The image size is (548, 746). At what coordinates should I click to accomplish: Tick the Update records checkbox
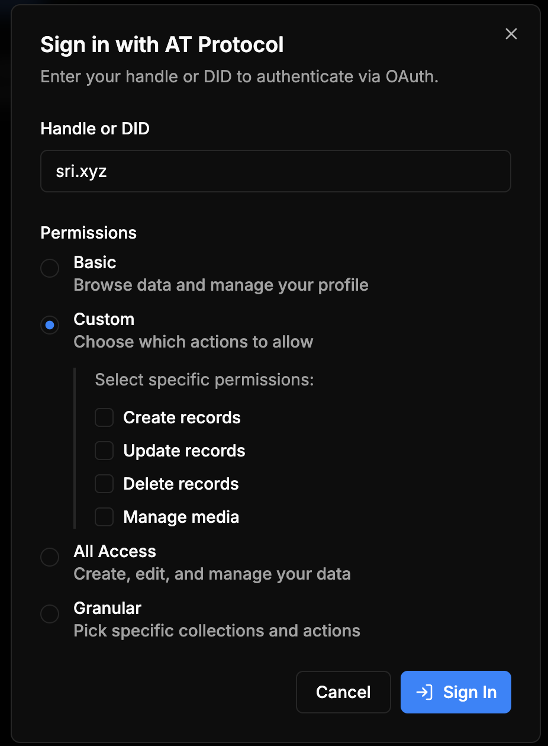104,451
